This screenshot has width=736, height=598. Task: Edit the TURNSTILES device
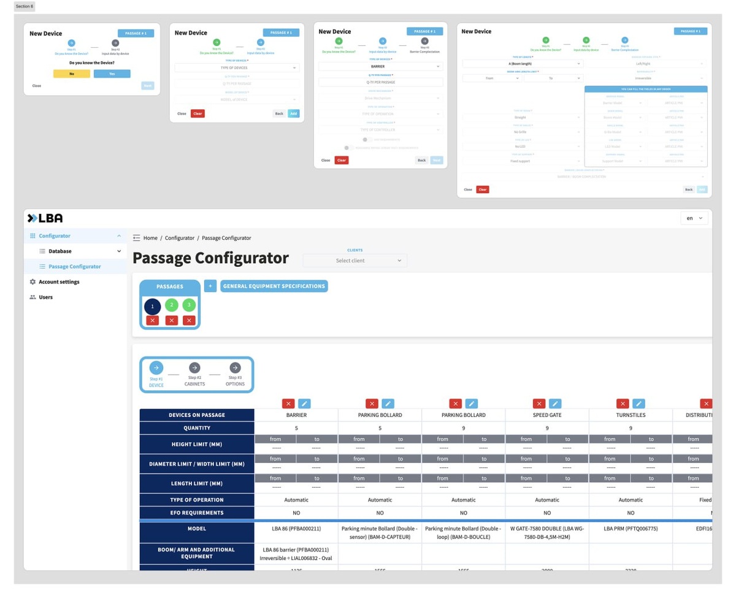click(639, 403)
